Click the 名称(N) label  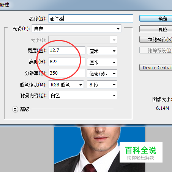(x=38, y=19)
